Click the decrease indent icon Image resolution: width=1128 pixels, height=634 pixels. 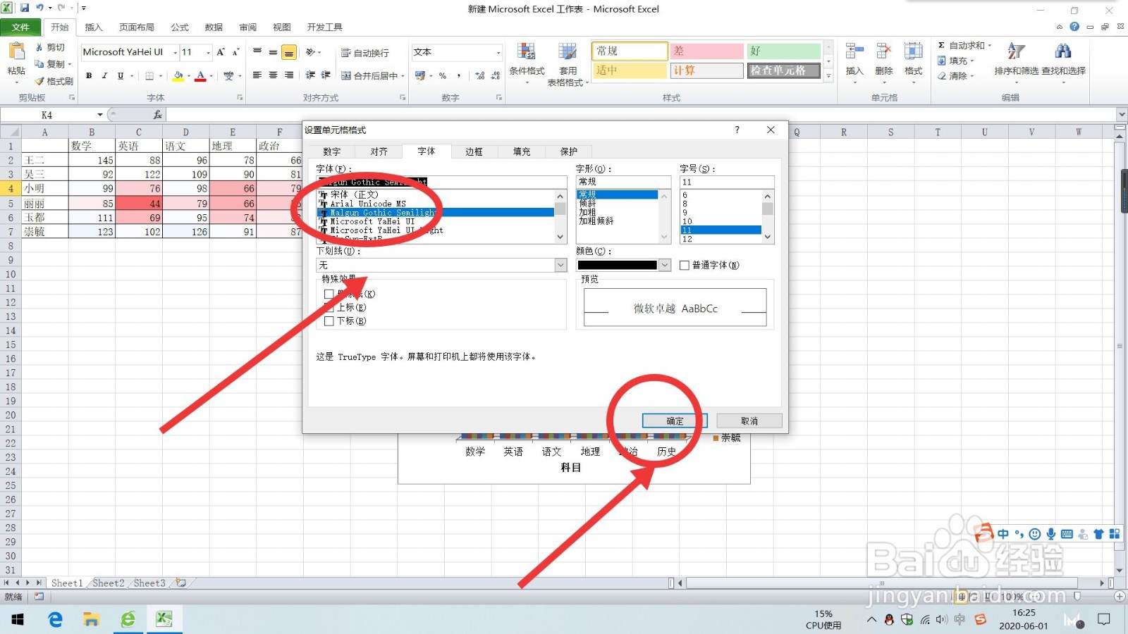click(310, 75)
